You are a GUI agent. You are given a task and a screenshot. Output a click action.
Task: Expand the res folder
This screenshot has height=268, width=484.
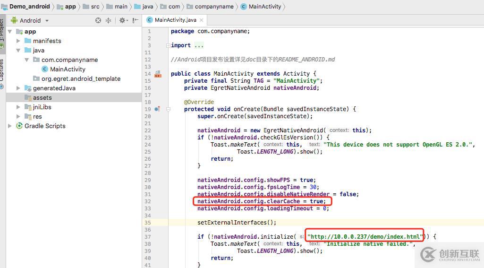tap(18, 117)
